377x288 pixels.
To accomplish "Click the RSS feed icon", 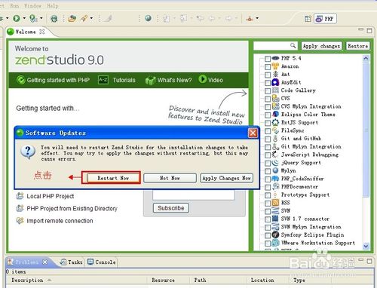I will click(275, 203).
